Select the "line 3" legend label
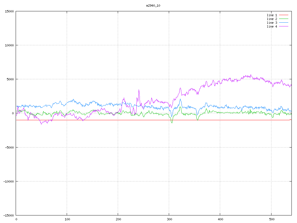Viewport: 297px width, 223px height. tap(272, 23)
